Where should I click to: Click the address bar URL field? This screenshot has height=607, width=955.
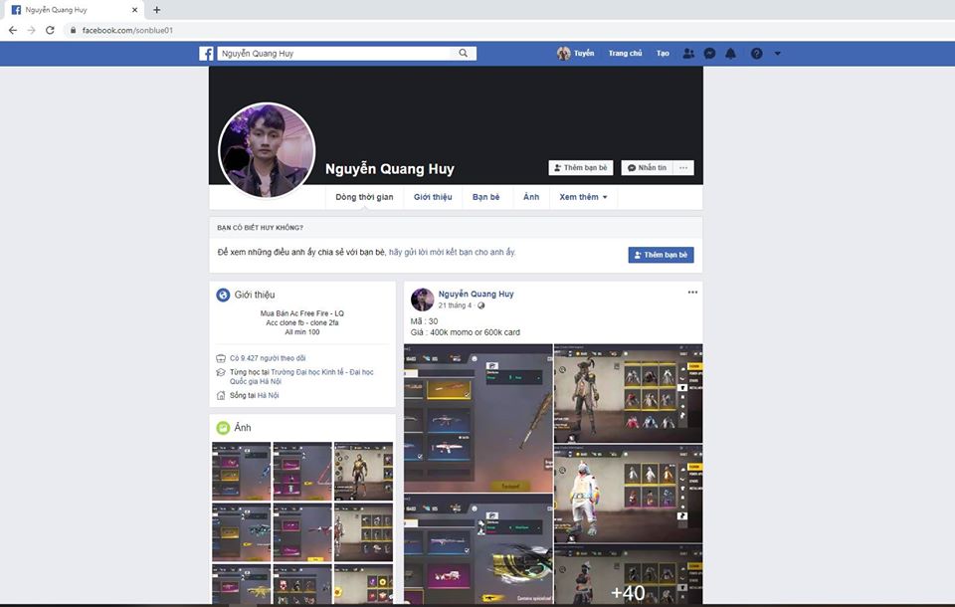(511, 30)
